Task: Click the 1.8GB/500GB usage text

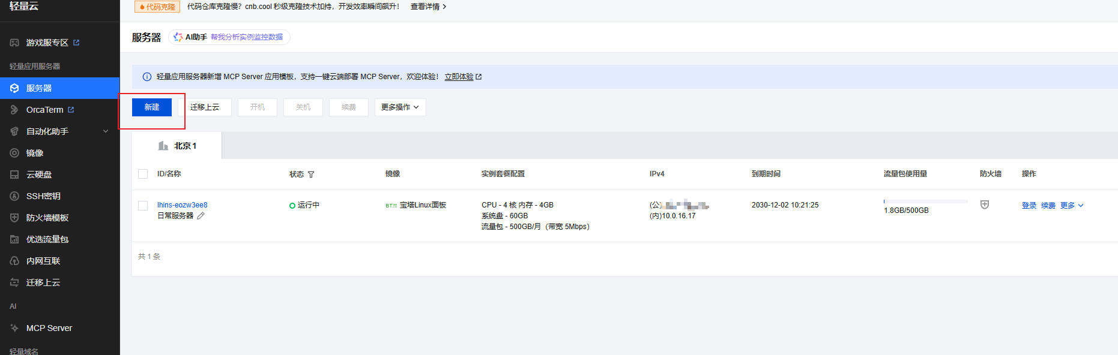Action: pyautogui.click(x=906, y=210)
